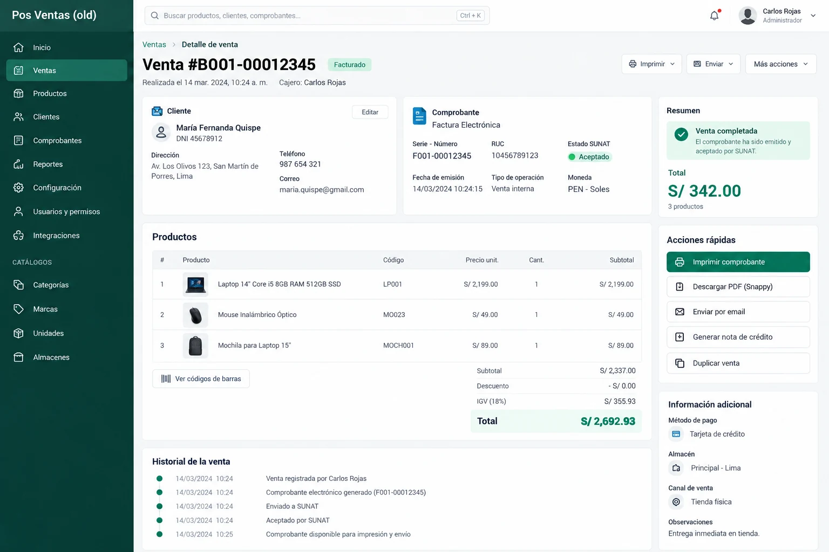The width and height of the screenshot is (829, 552).
Task: Click the Facturado status badge
Action: point(349,65)
